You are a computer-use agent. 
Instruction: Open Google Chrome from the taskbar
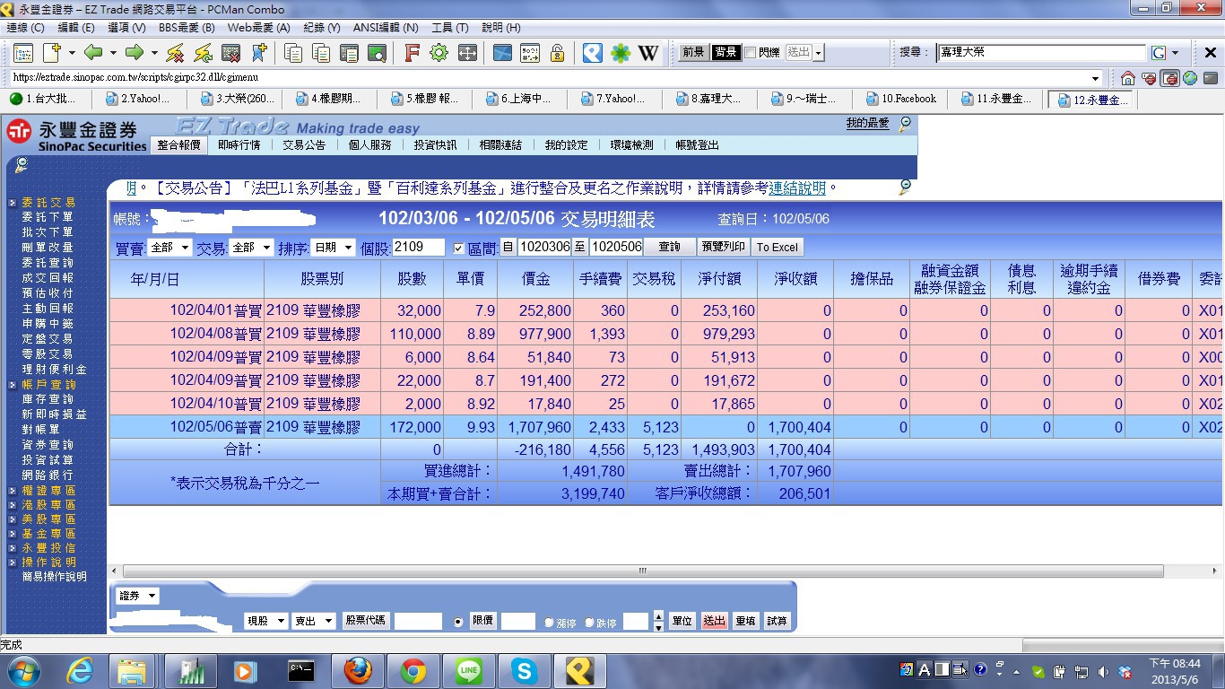pos(413,670)
